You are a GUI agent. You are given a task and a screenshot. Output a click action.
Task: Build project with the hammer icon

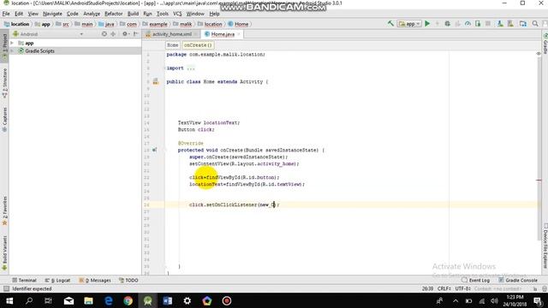(390, 24)
